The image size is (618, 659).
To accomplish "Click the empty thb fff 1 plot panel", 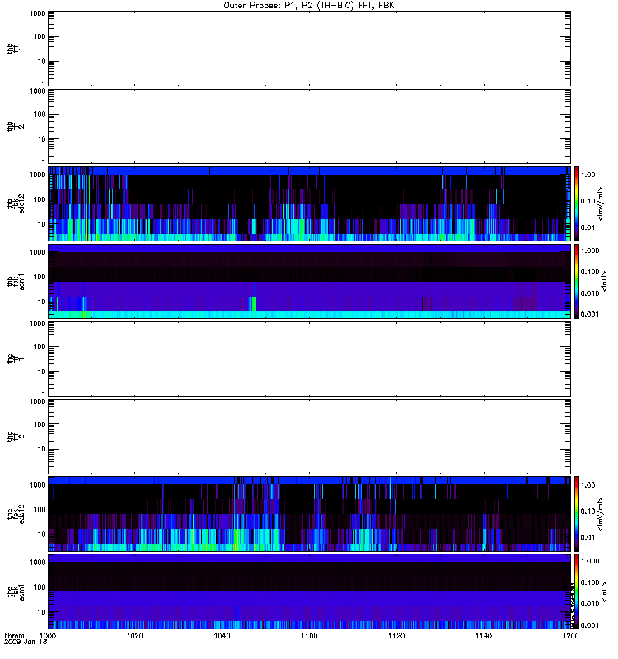I will pyautogui.click(x=310, y=49).
